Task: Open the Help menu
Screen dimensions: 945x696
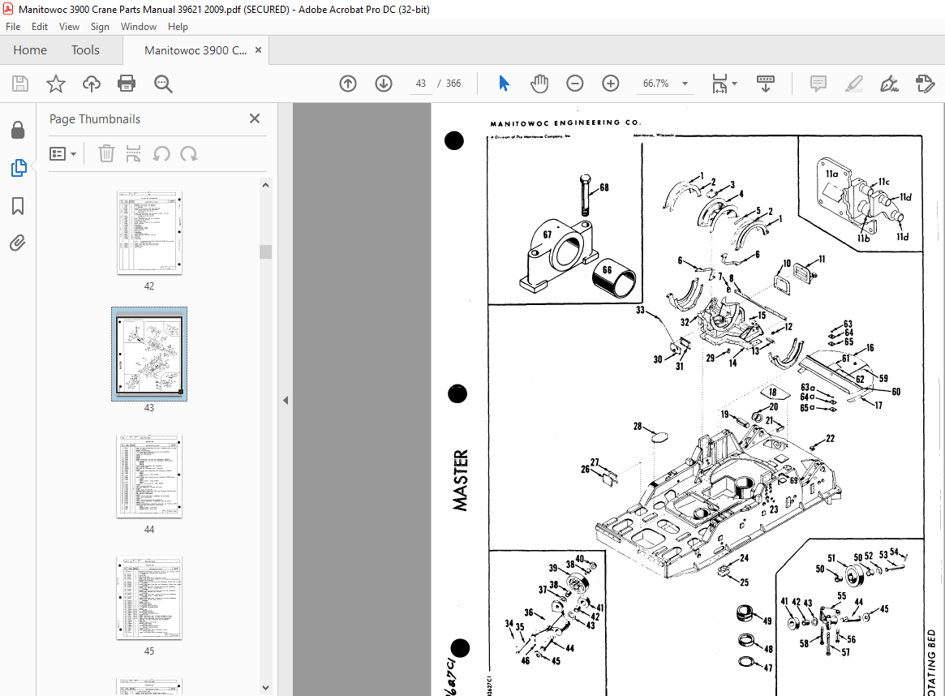Action: tap(178, 27)
